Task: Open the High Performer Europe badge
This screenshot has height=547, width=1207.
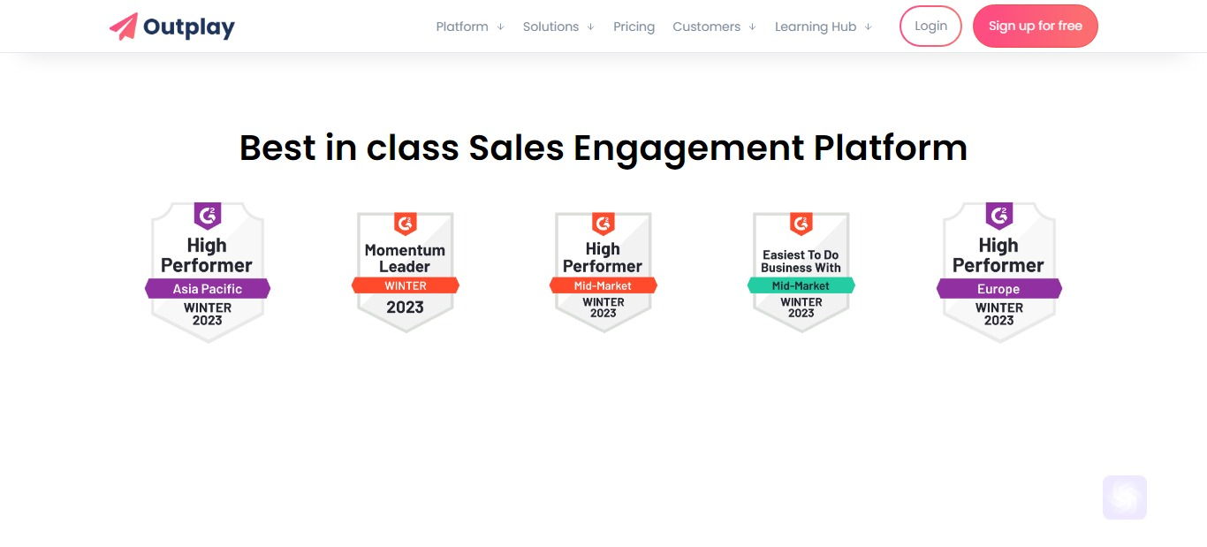Action: 999,272
